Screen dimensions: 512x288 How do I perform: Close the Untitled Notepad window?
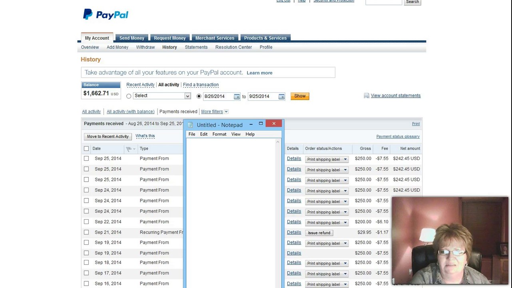274,124
